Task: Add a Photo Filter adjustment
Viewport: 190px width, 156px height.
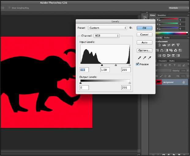Action: coord(171,50)
